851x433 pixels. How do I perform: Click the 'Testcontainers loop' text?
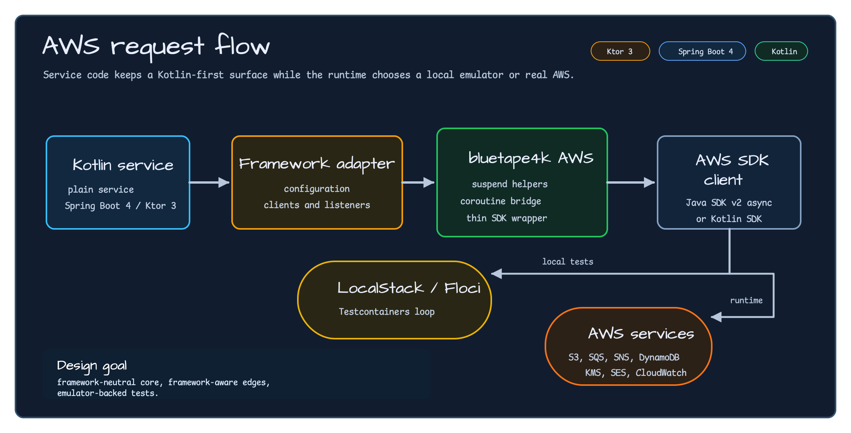[x=387, y=312]
